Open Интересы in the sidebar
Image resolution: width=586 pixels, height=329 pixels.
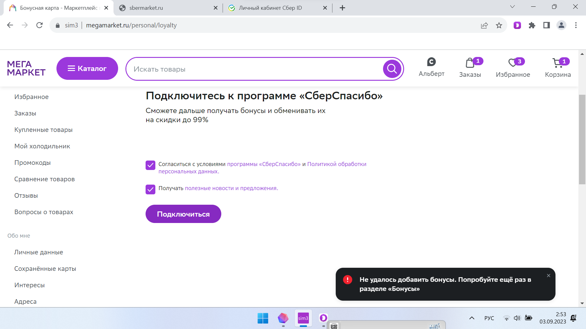pyautogui.click(x=29, y=285)
